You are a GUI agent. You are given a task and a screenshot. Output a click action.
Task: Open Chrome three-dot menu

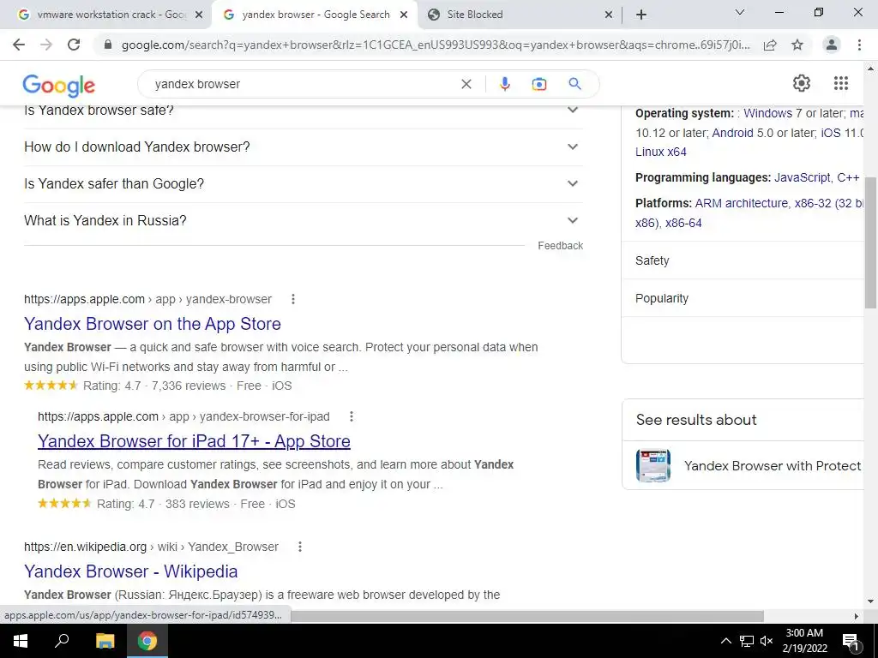[859, 45]
